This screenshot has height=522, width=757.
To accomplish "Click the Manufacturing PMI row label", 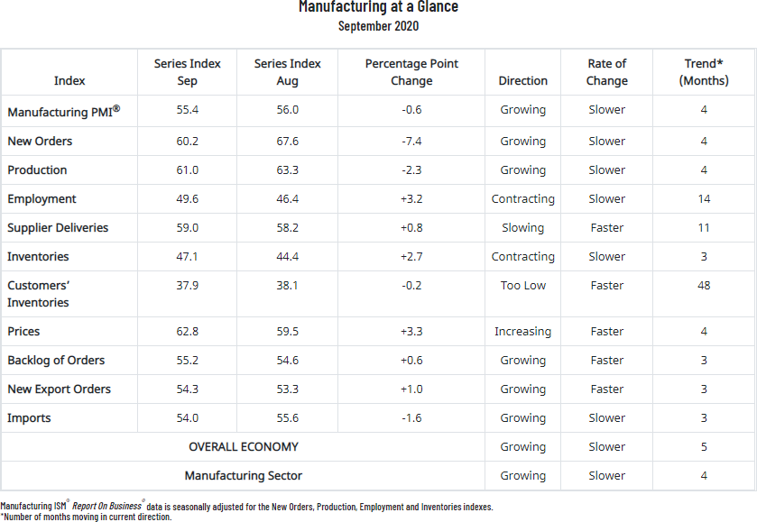I will (63, 111).
